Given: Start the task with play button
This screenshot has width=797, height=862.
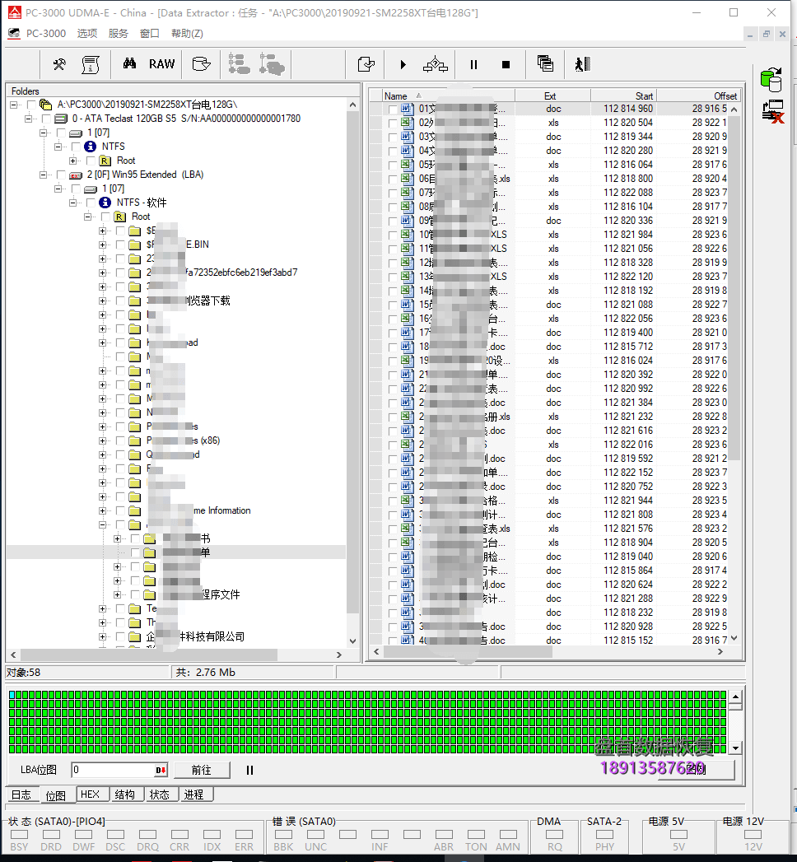Looking at the screenshot, I should point(403,65).
